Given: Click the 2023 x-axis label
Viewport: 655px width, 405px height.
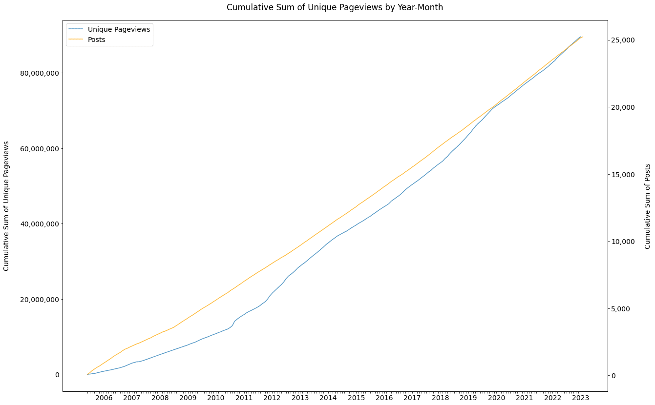Looking at the screenshot, I should [580, 398].
